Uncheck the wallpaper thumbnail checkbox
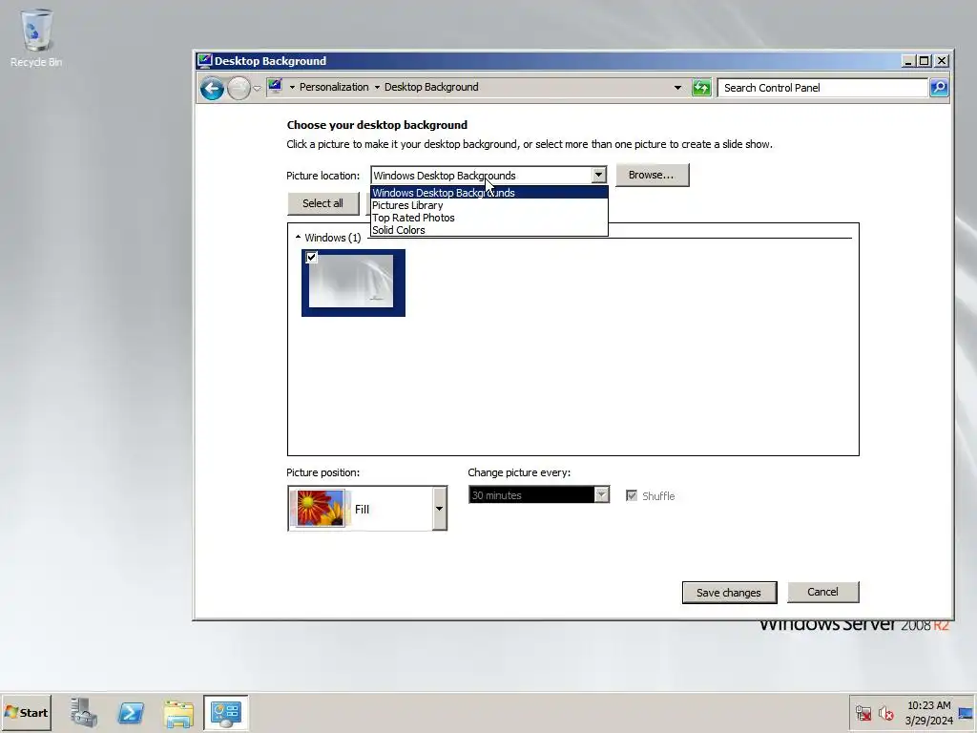 click(x=312, y=257)
